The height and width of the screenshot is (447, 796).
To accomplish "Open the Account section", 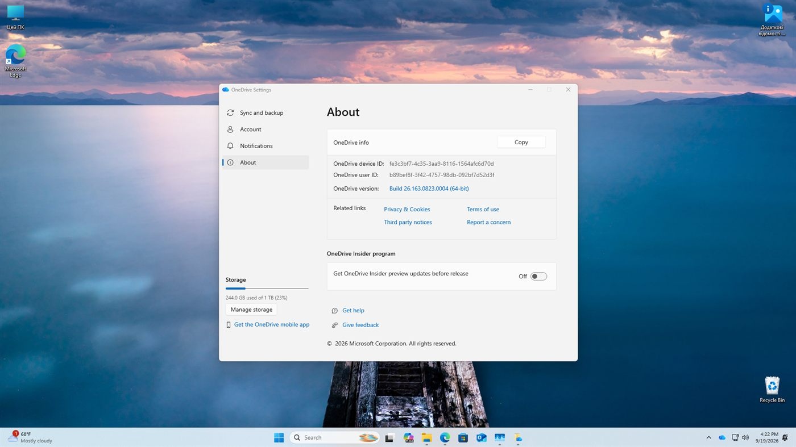I will (266, 129).
